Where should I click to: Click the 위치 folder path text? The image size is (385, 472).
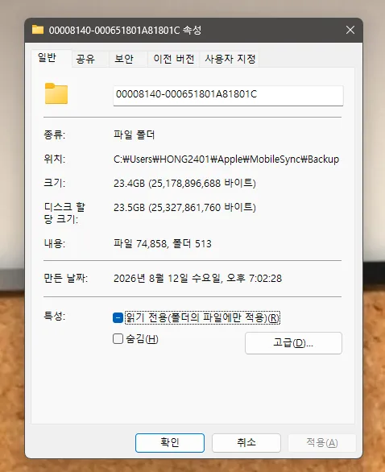[x=226, y=159]
